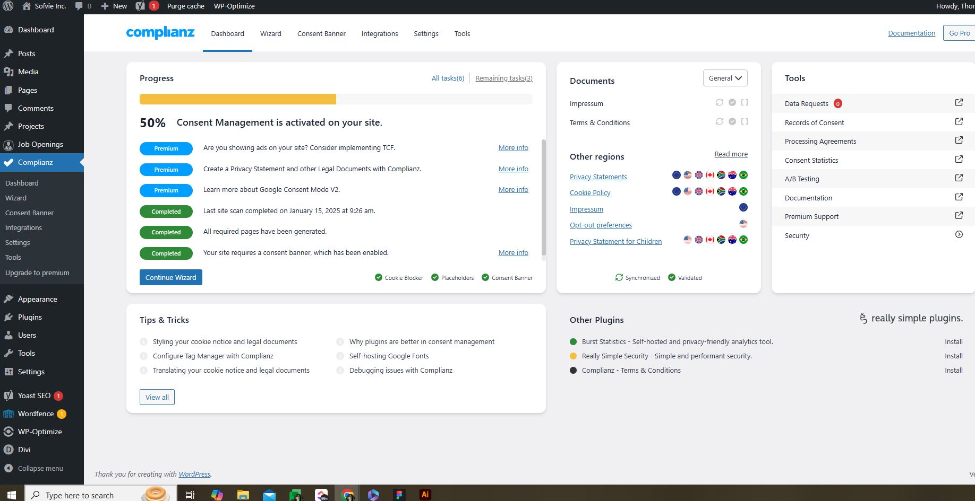The image size is (975, 501).
Task: Click Purge cache in admin bar
Action: tap(185, 6)
